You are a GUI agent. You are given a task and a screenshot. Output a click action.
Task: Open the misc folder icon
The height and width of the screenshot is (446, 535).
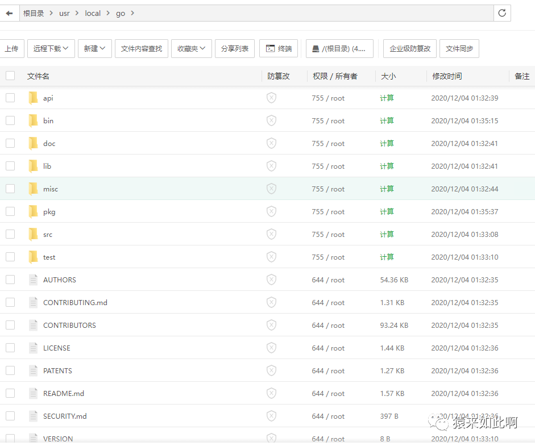click(33, 189)
